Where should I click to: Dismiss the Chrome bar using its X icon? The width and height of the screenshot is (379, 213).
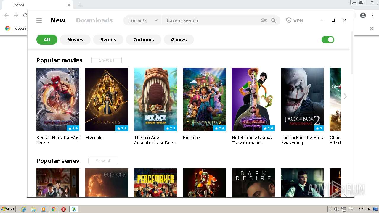pyautogui.click(x=372, y=28)
